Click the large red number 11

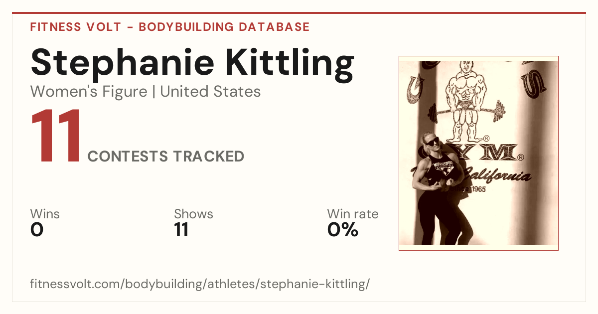[x=56, y=136]
